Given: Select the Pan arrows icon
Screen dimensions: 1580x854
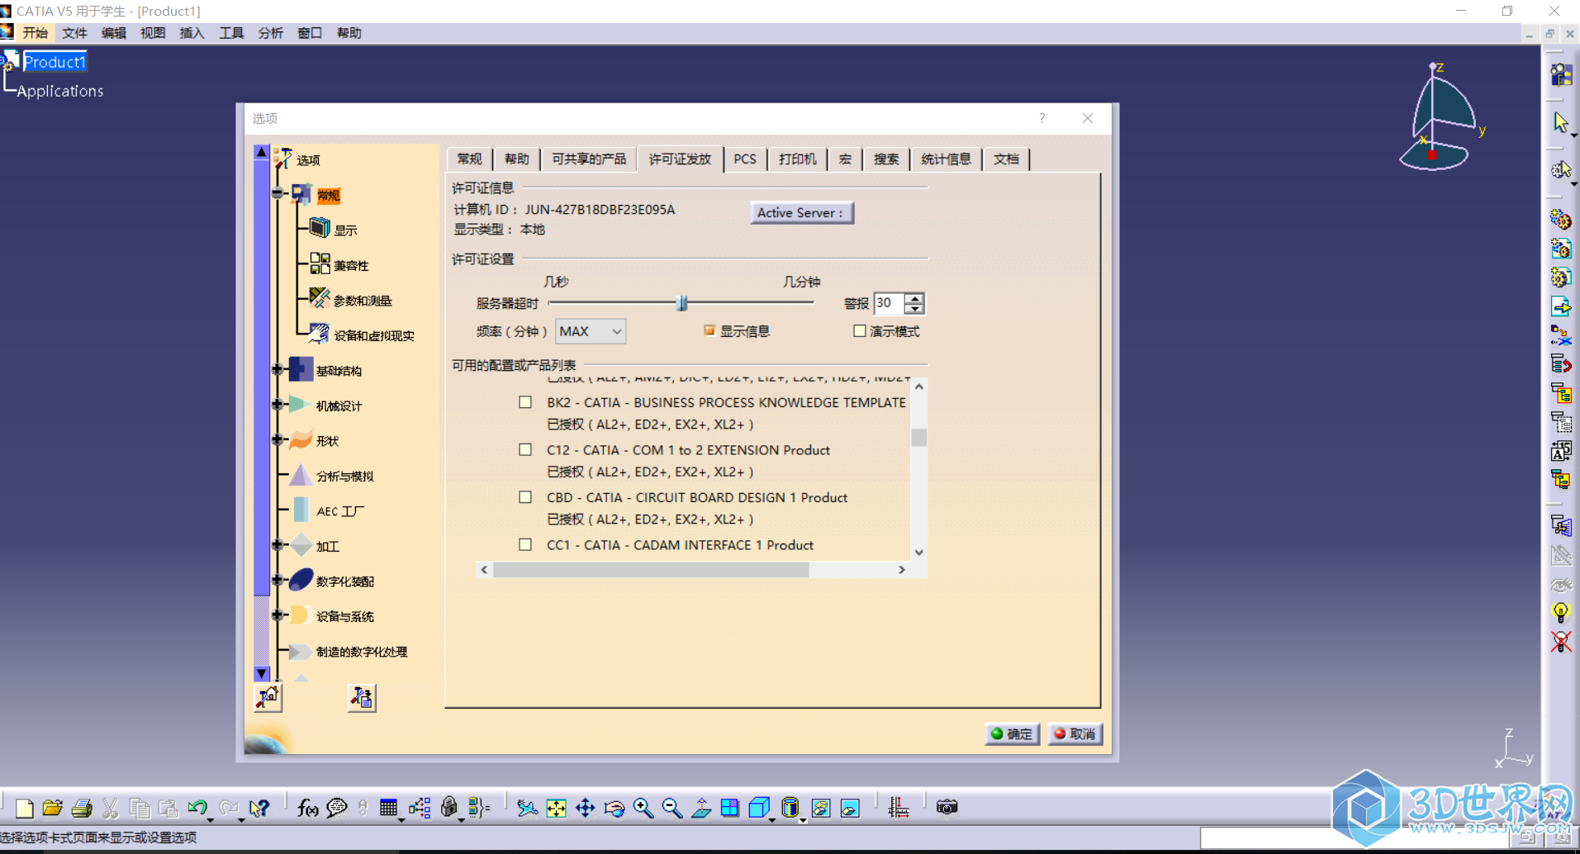Looking at the screenshot, I should click(585, 808).
